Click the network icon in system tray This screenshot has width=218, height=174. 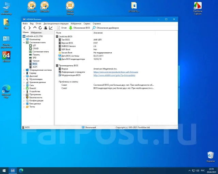193,171
